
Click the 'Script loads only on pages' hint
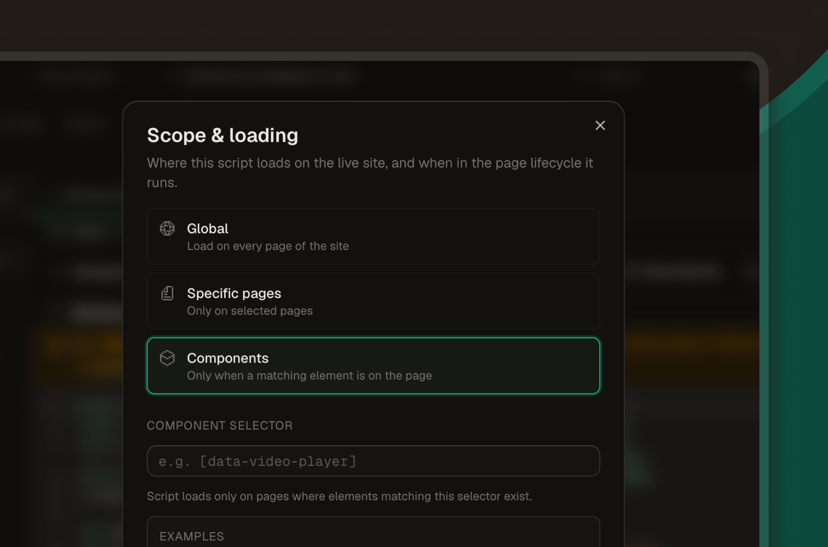[x=339, y=496]
